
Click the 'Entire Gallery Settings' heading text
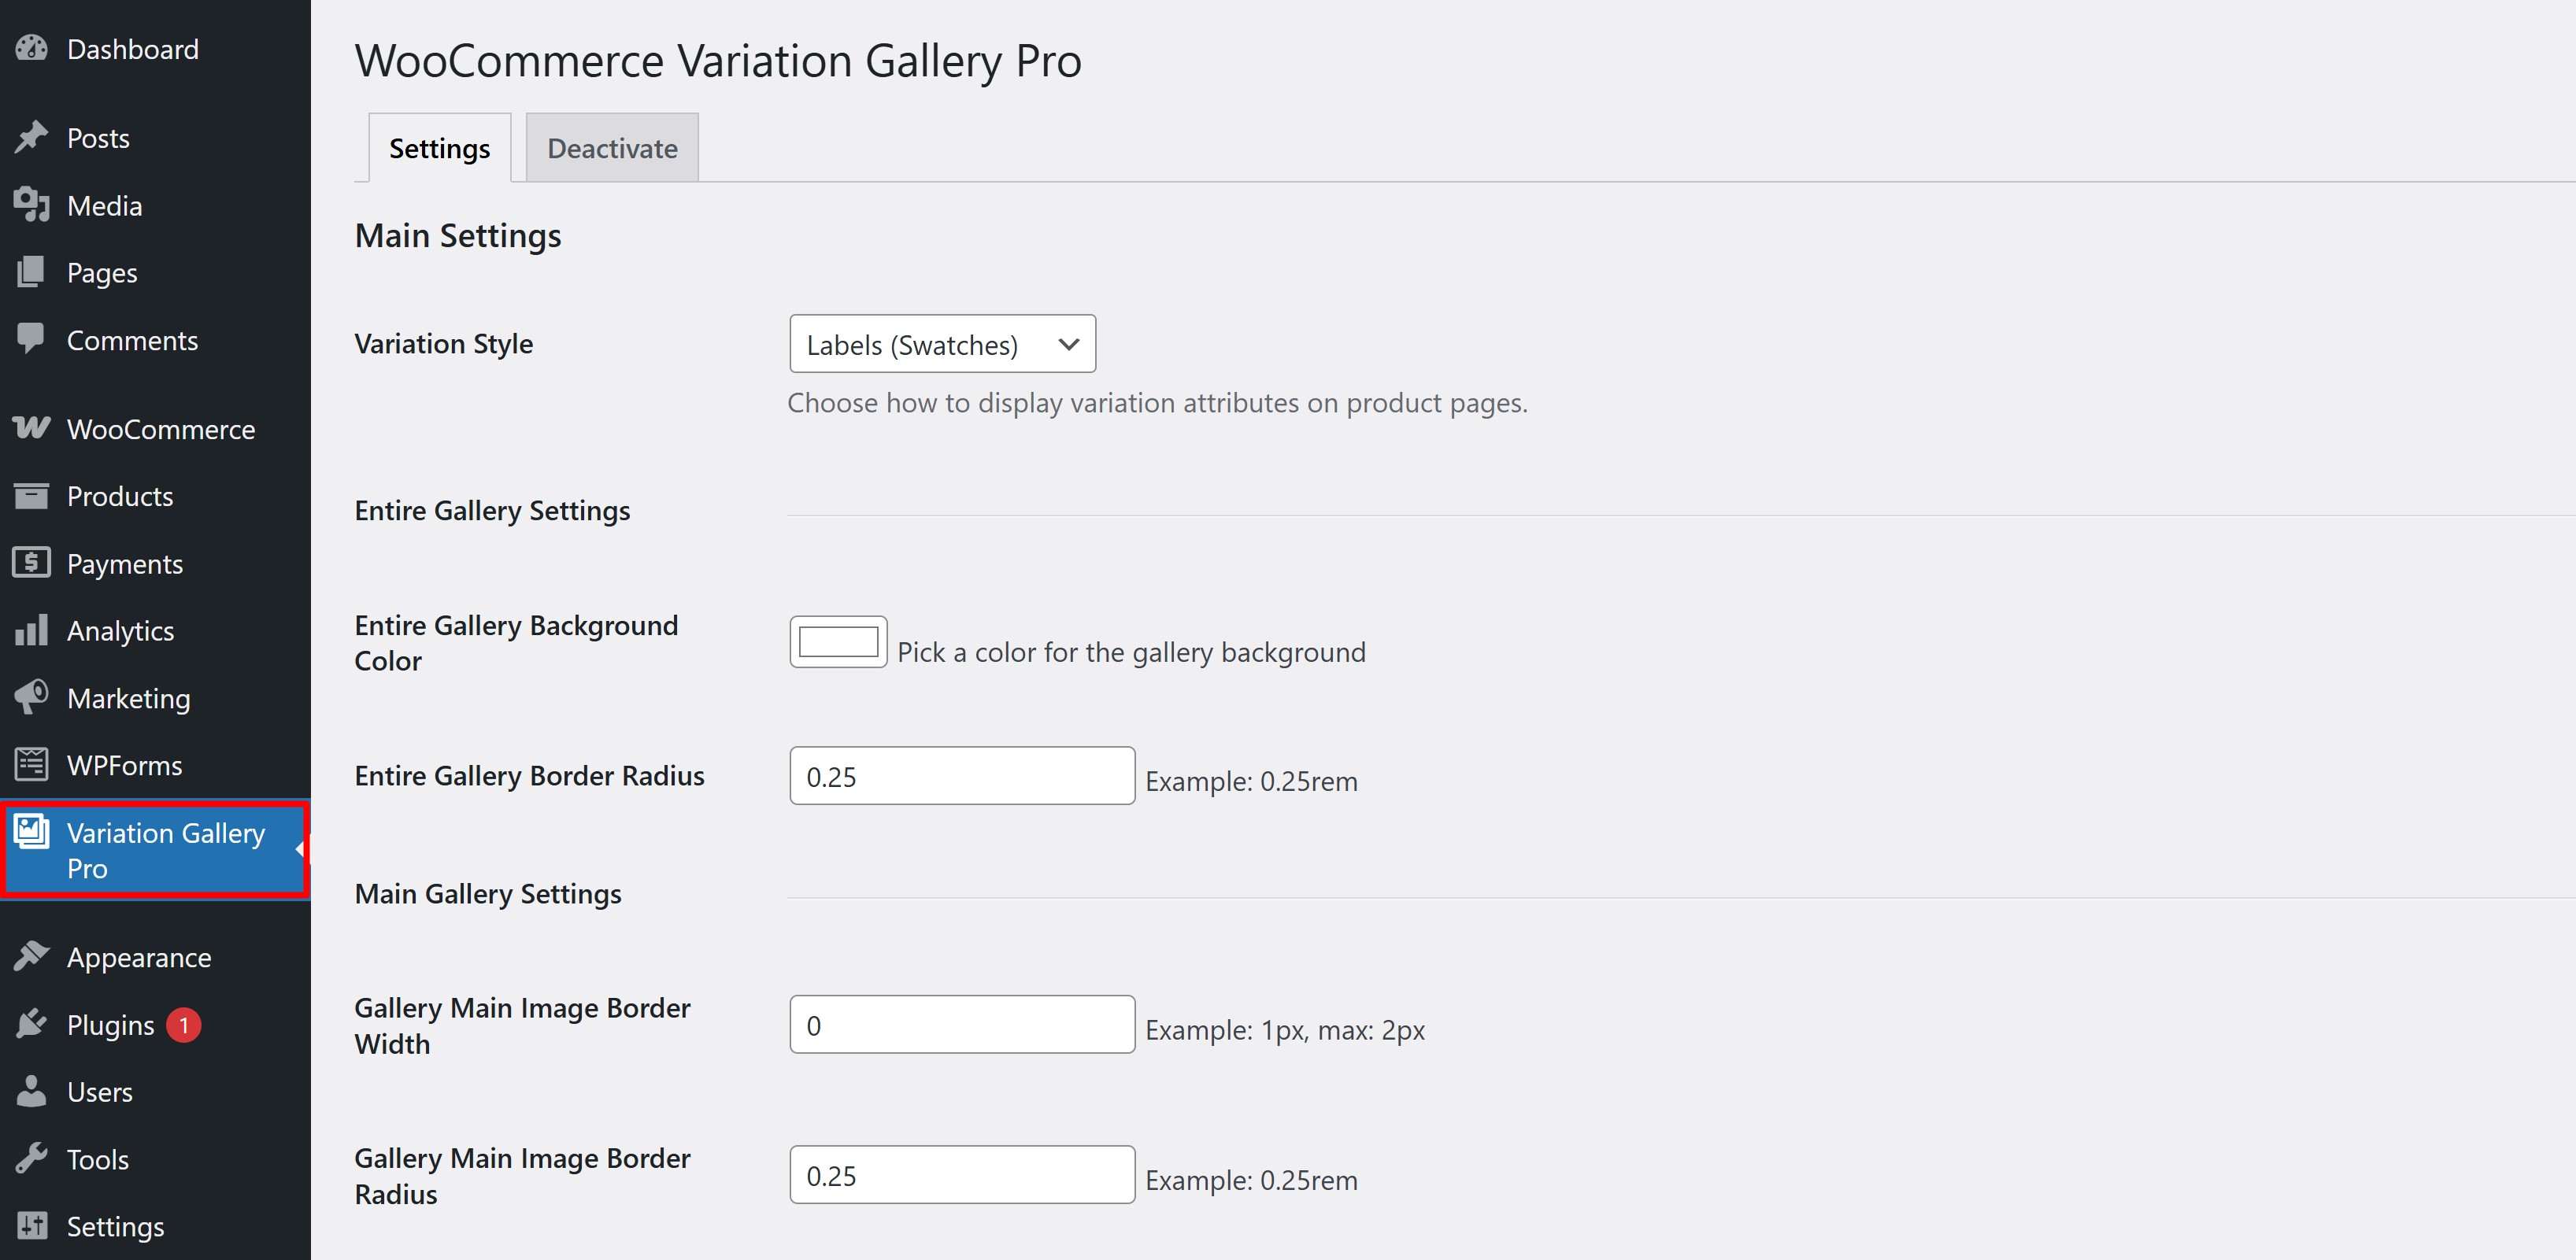pos(492,511)
